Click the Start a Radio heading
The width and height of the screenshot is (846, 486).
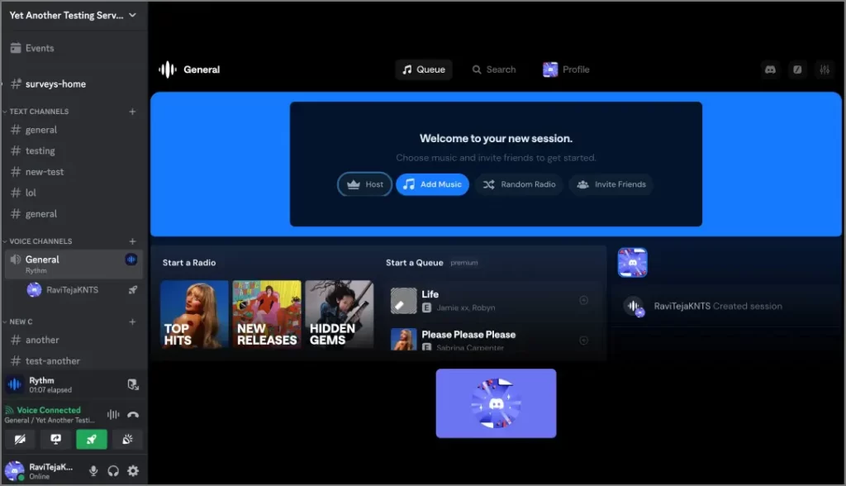(189, 263)
